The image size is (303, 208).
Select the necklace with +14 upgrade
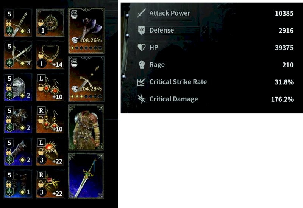pyautogui.click(x=50, y=55)
